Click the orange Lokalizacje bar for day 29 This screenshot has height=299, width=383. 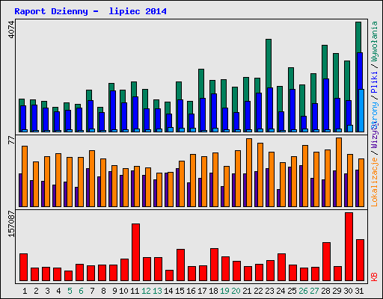click(x=339, y=172)
